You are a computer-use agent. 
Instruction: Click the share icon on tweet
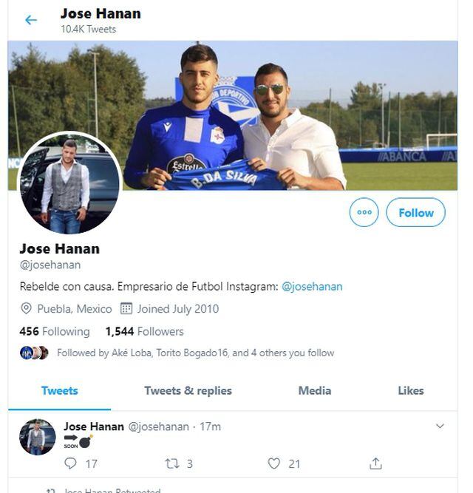pyautogui.click(x=375, y=463)
